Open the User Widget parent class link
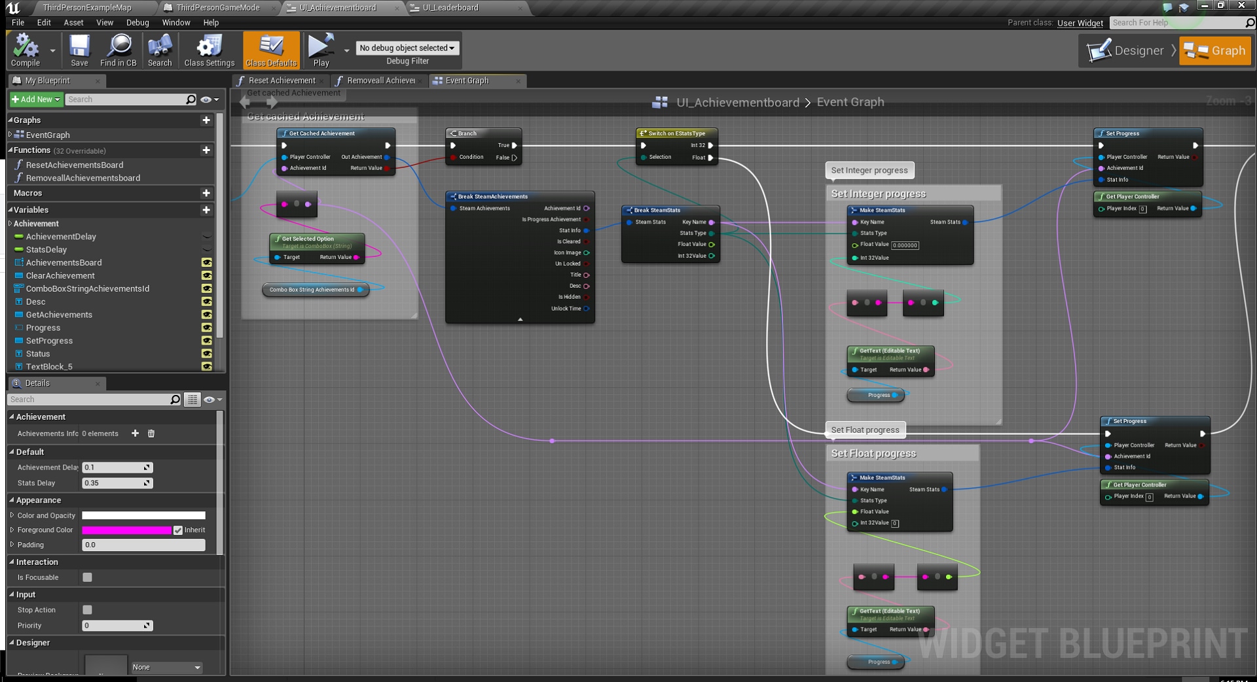Image resolution: width=1257 pixels, height=682 pixels. pos(1080,23)
